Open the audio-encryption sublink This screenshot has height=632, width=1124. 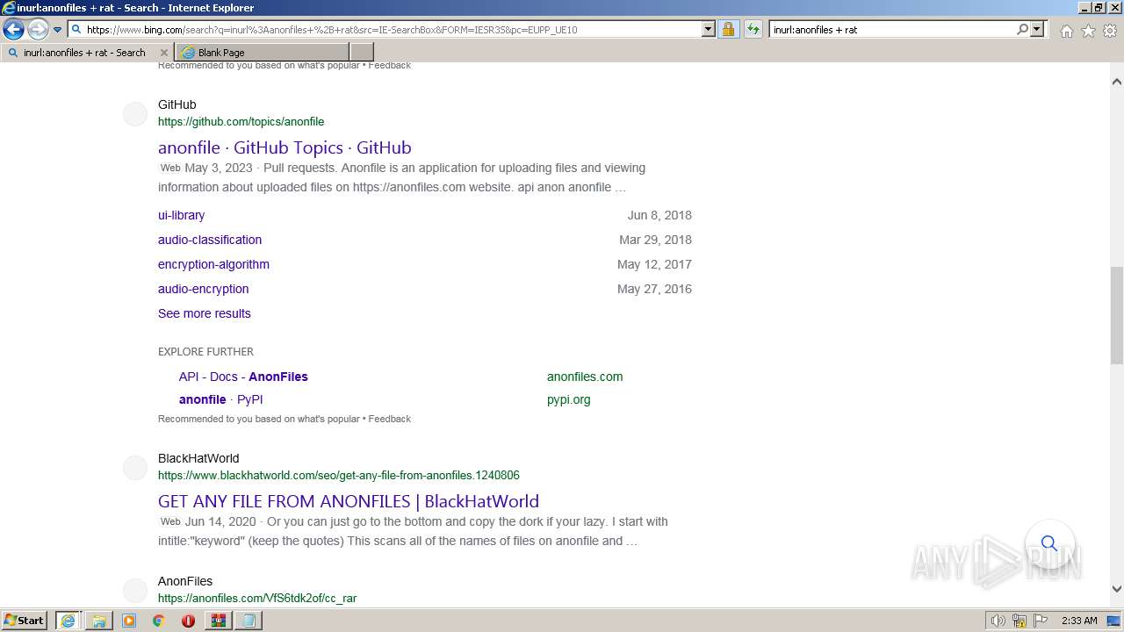[203, 289]
